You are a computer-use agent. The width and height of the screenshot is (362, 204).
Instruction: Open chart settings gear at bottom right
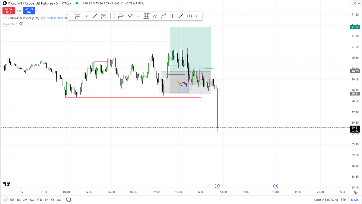pyautogui.click(x=356, y=192)
